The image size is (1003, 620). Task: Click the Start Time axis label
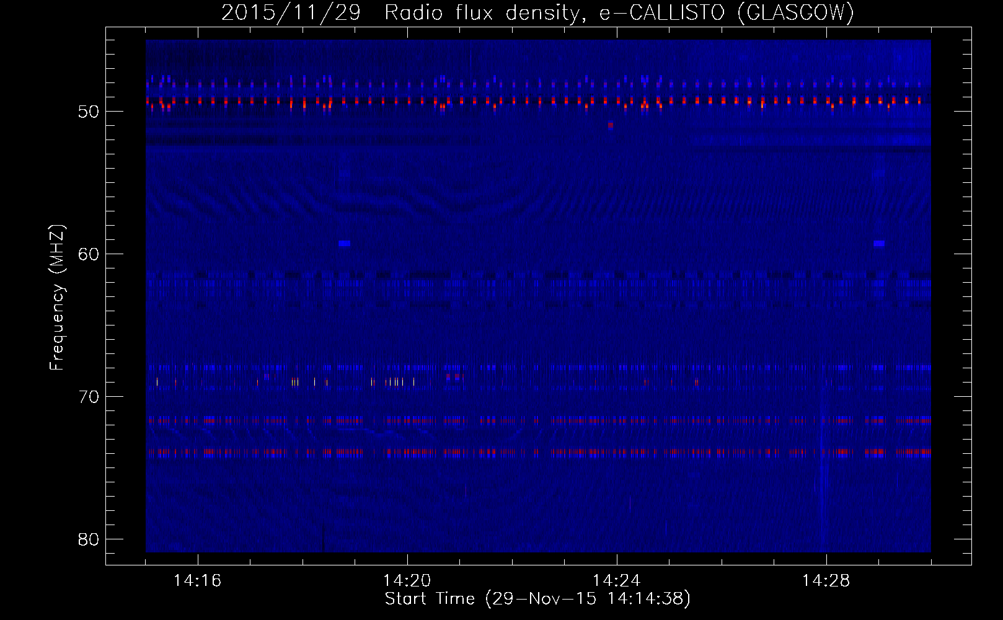(537, 599)
